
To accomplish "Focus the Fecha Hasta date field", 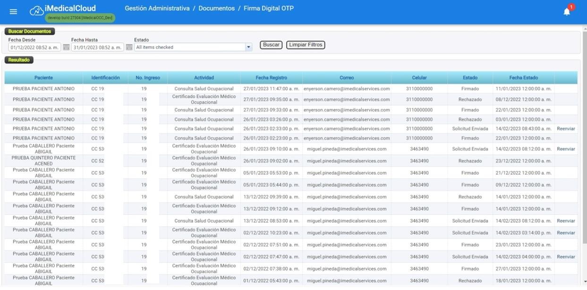I will coord(97,47).
